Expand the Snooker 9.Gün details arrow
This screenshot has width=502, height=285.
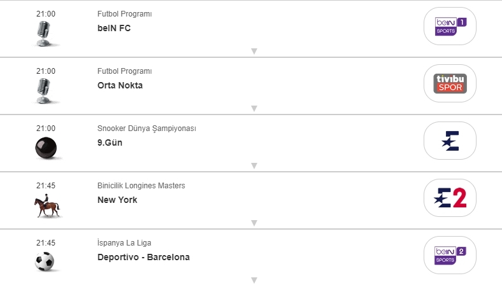254,166
